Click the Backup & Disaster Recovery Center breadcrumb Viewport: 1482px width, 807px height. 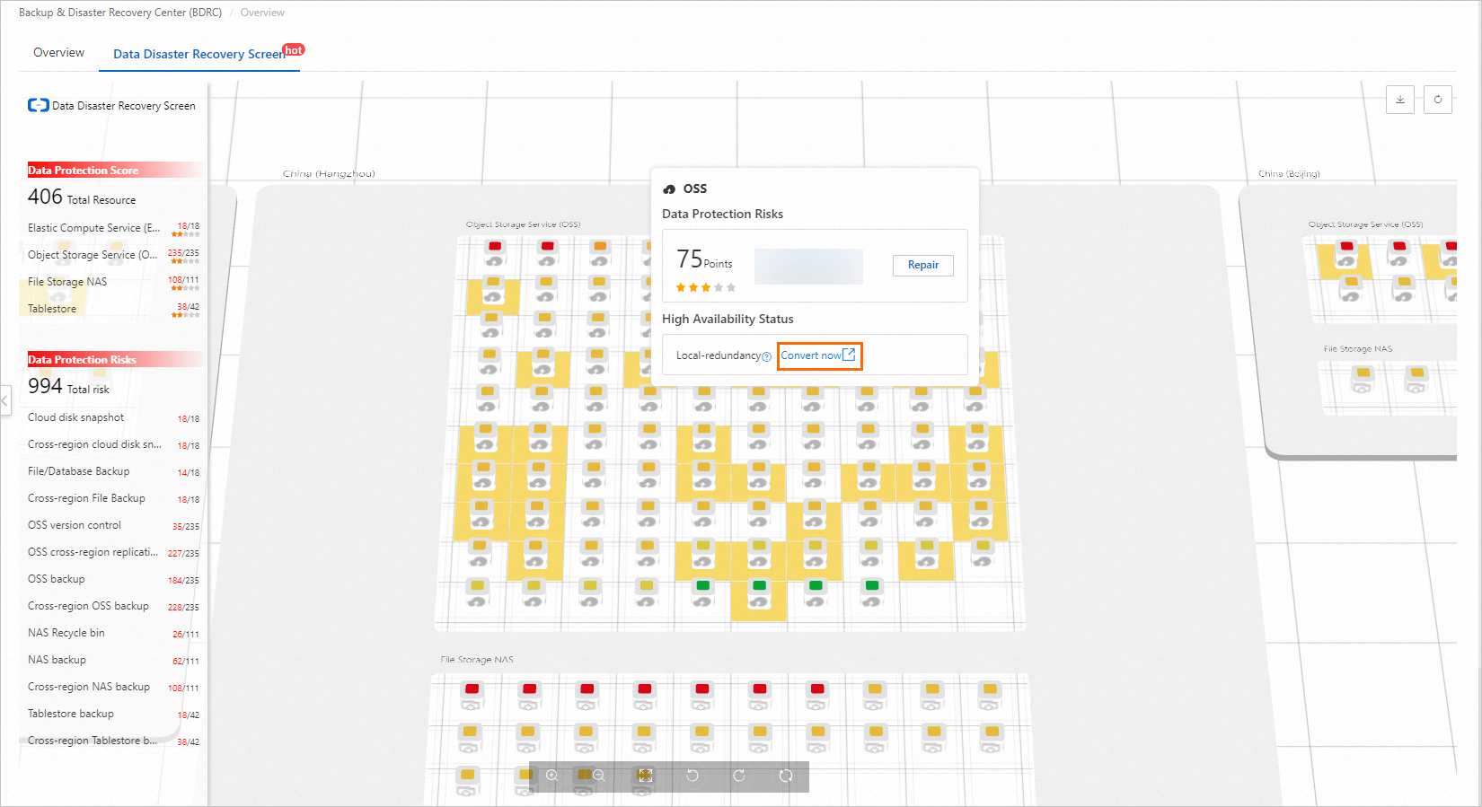[120, 13]
